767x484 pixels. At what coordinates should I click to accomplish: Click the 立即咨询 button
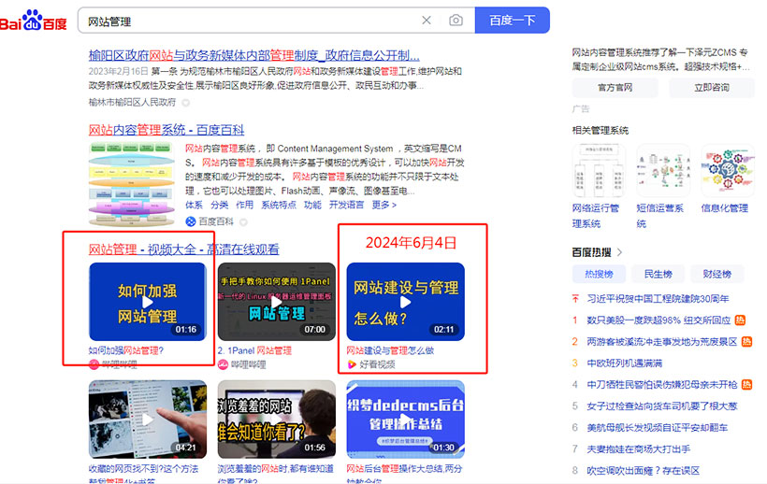712,88
